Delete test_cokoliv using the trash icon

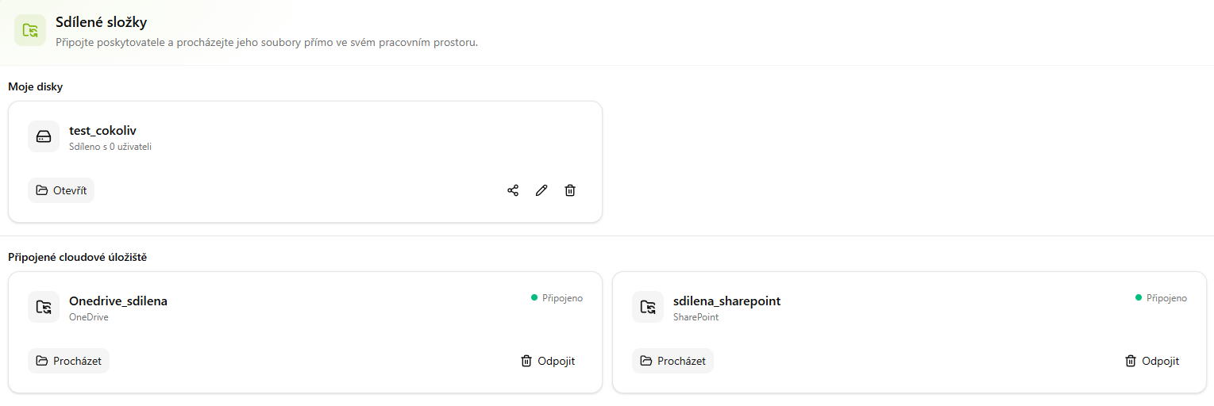click(x=570, y=190)
